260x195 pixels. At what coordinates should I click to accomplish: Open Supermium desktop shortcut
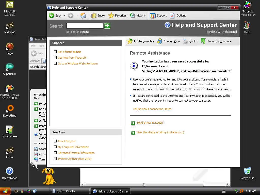pos(10,69)
